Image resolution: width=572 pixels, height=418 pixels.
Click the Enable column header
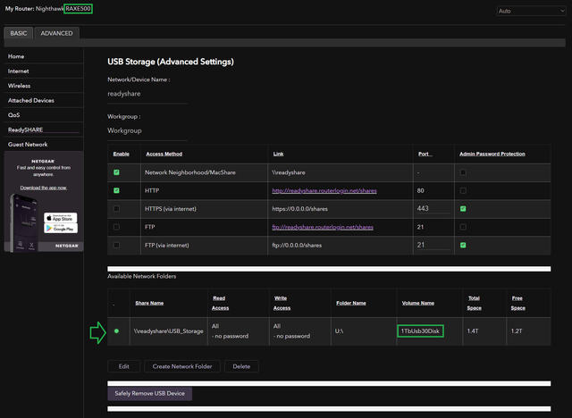click(122, 154)
